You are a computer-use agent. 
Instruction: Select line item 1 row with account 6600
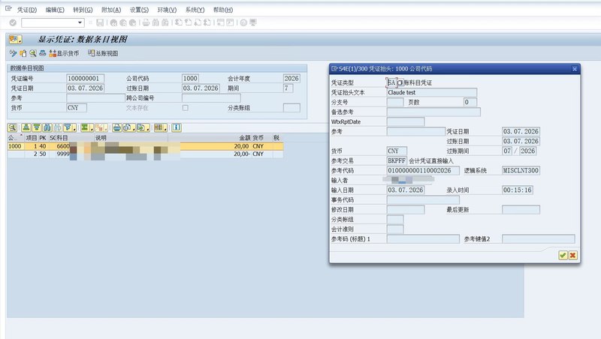145,146
